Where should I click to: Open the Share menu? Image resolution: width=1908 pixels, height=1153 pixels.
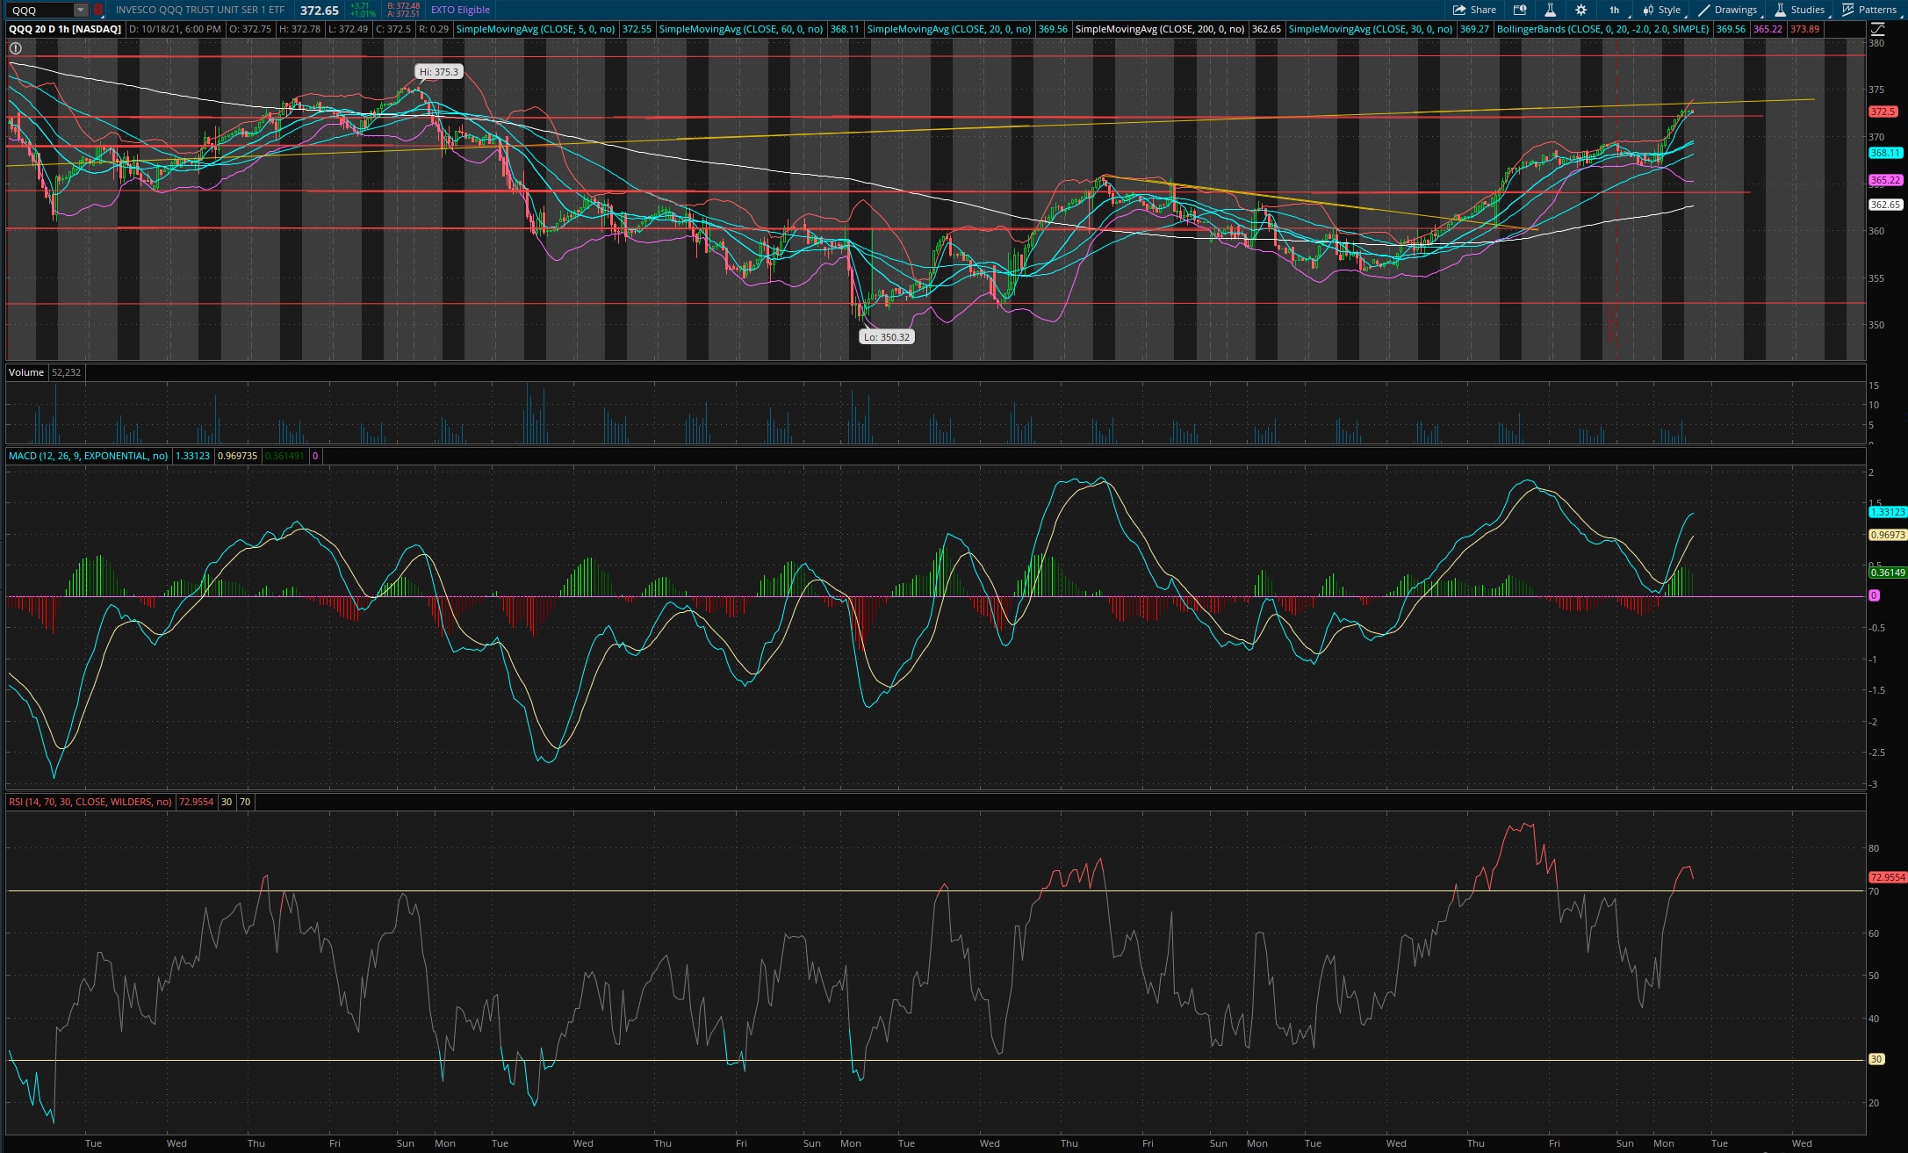(1474, 10)
